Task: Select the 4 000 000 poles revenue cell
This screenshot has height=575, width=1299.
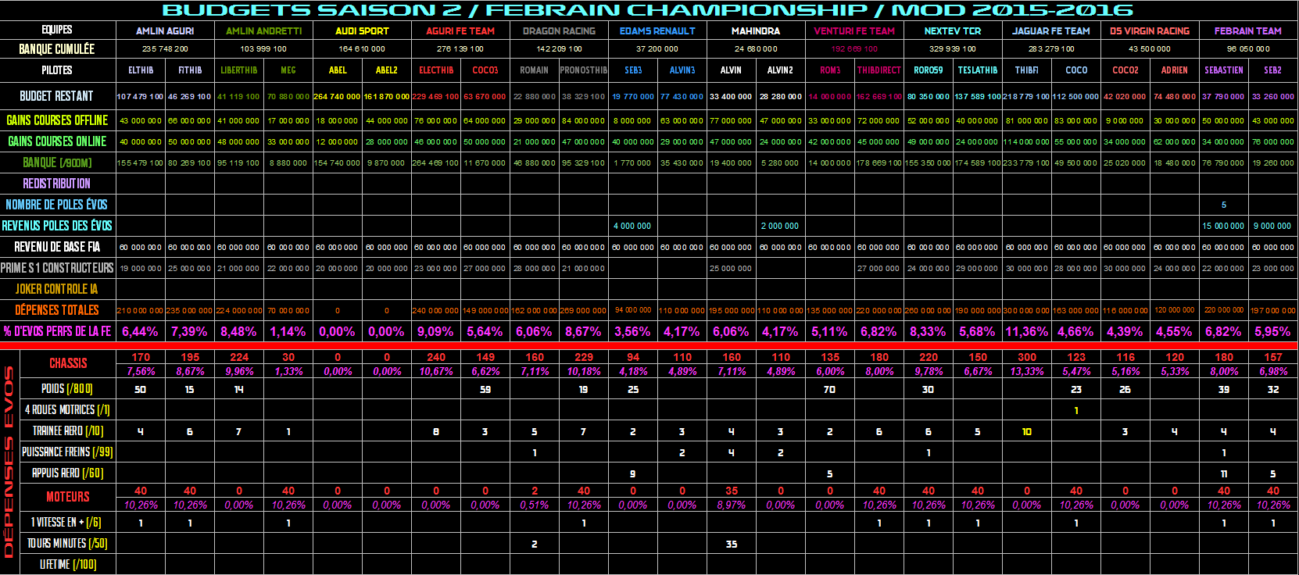Action: tap(632, 226)
